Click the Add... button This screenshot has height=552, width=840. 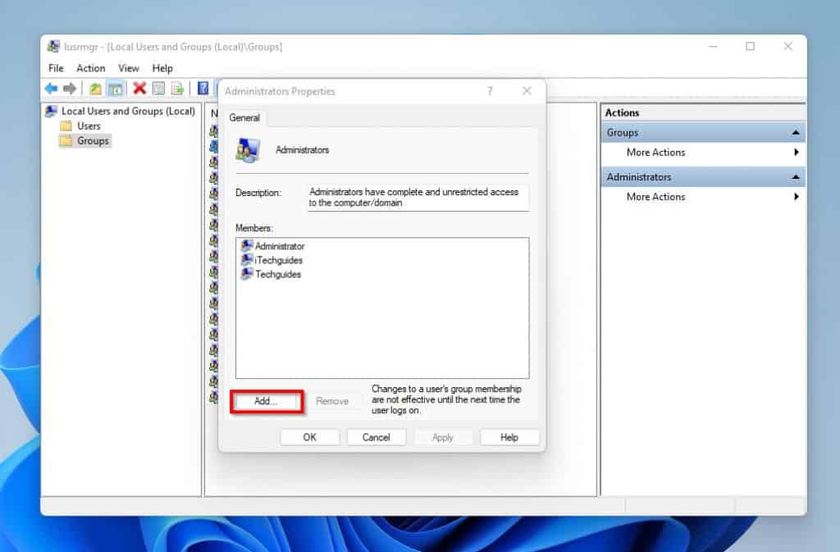click(267, 401)
